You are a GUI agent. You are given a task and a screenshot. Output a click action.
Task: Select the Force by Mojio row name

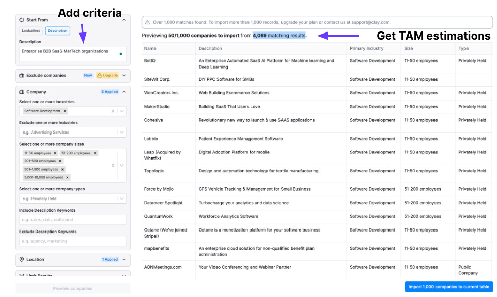pos(159,189)
